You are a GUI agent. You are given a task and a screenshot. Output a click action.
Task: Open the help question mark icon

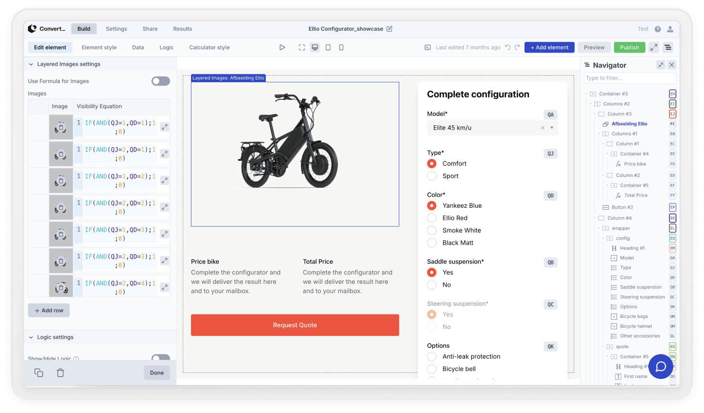coord(658,29)
